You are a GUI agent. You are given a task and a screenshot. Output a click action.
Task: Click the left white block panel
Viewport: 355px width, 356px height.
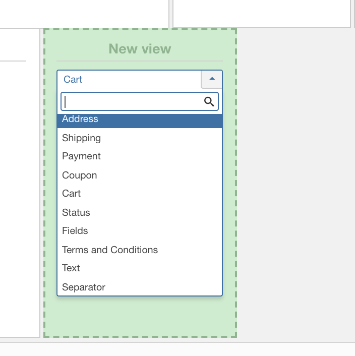pyautogui.click(x=19, y=202)
